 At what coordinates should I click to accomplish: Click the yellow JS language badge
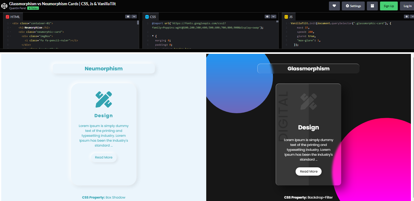[286, 17]
